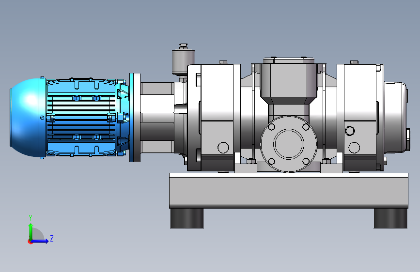Select the rounded right end cover
Image resolution: width=420 pixels, height=272 pixels.
[x=396, y=117]
